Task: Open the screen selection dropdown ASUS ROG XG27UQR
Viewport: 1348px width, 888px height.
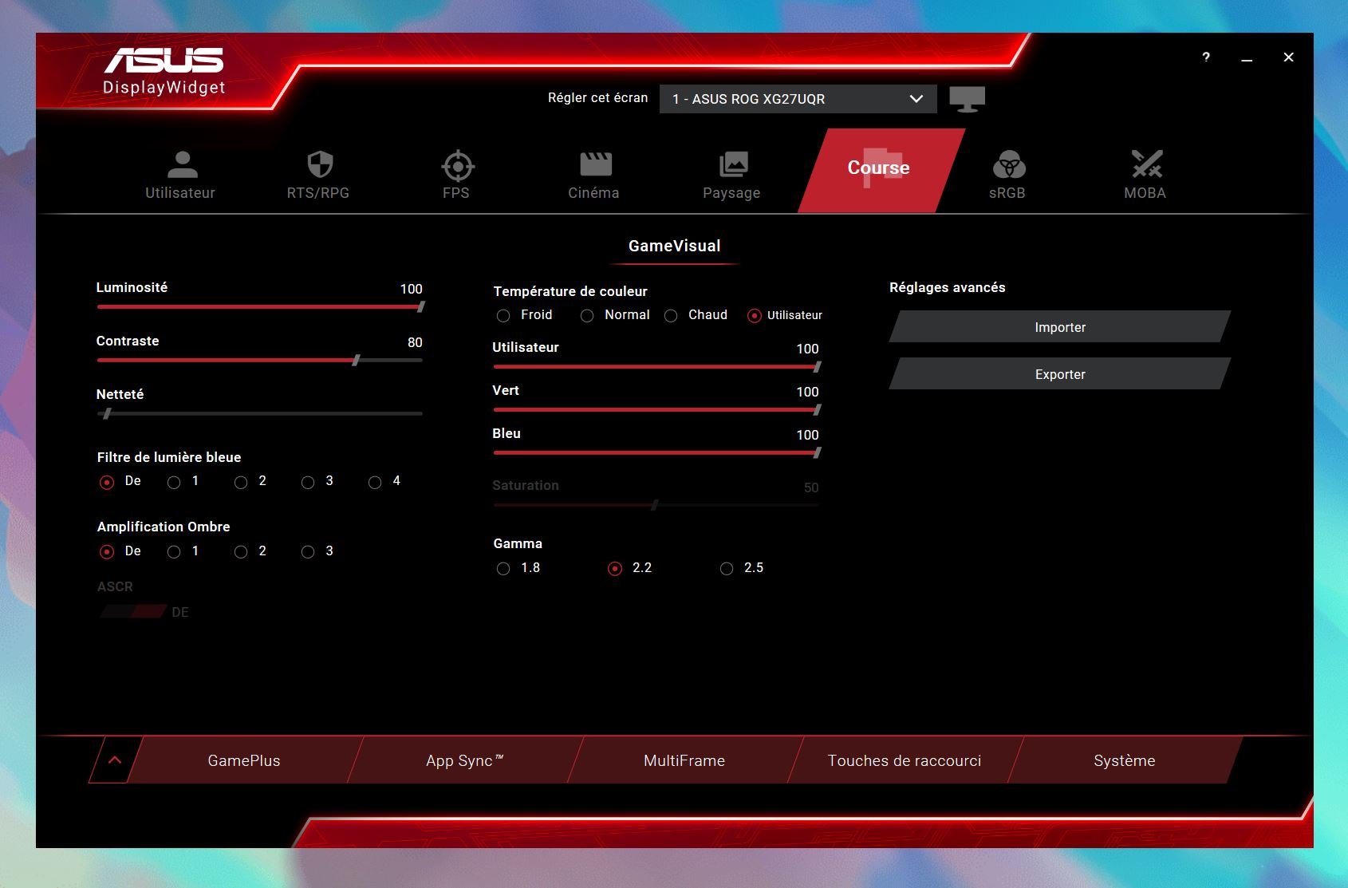Action: [798, 99]
